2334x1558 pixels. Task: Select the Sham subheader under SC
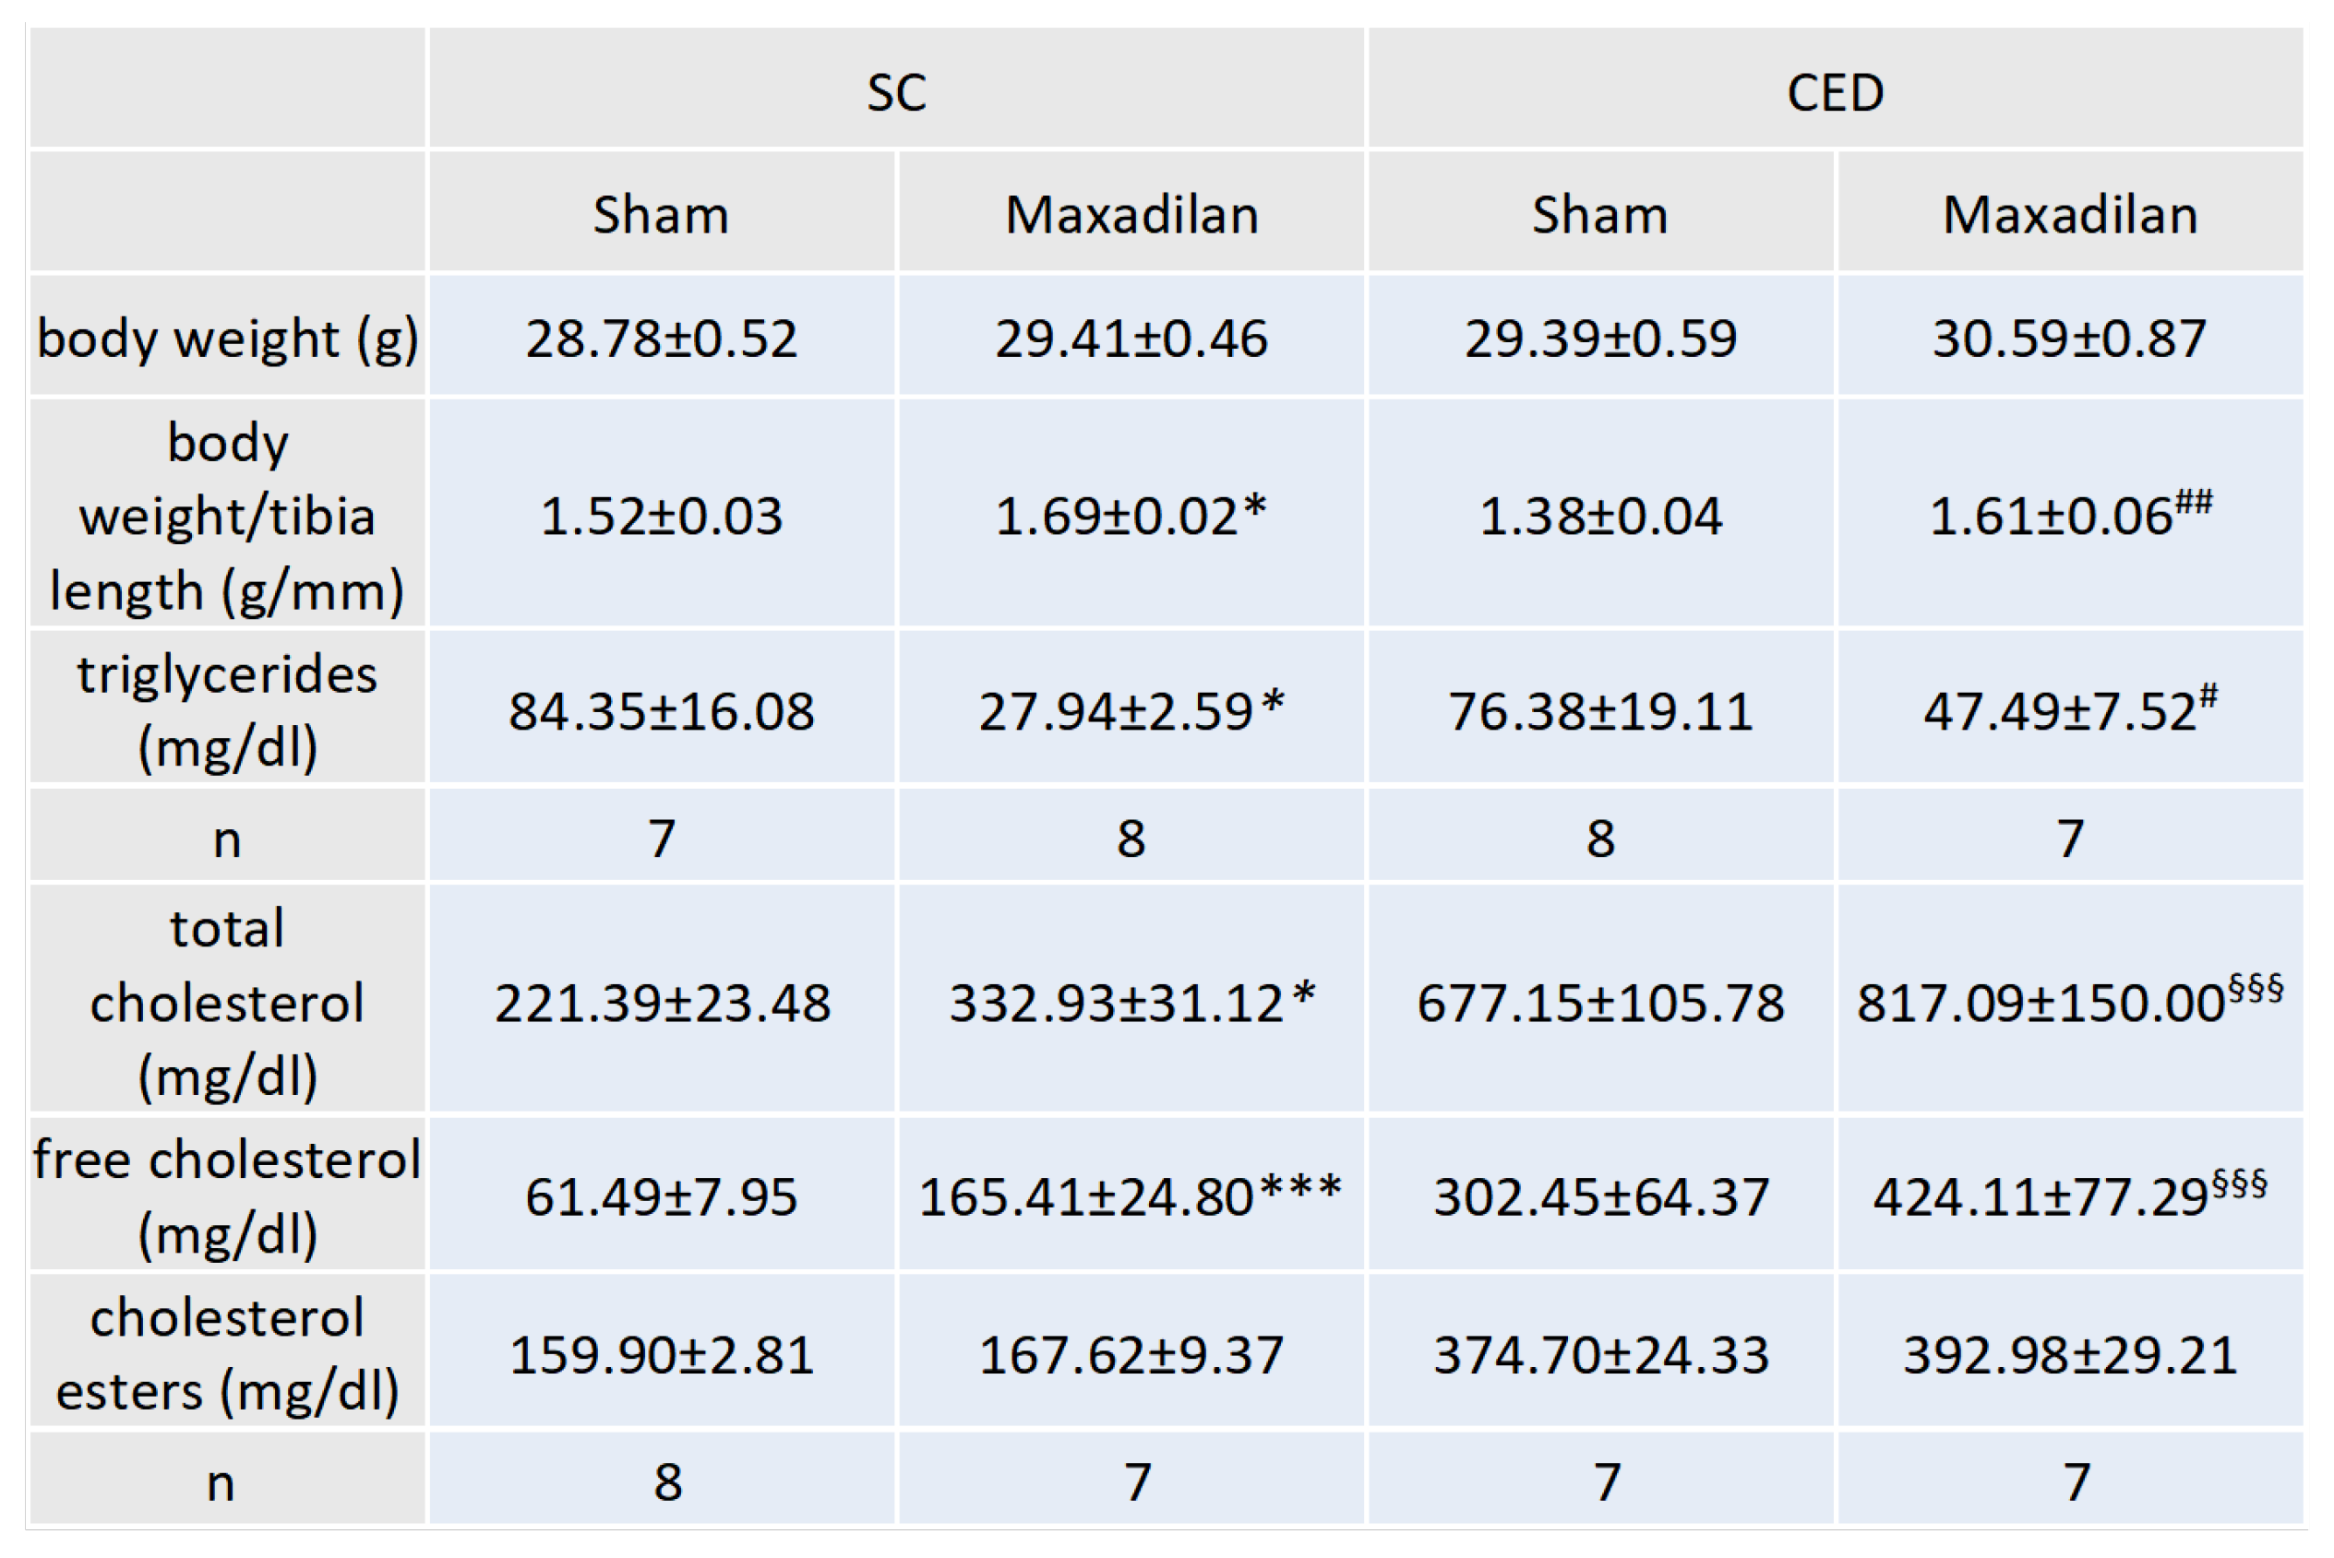(x=661, y=215)
